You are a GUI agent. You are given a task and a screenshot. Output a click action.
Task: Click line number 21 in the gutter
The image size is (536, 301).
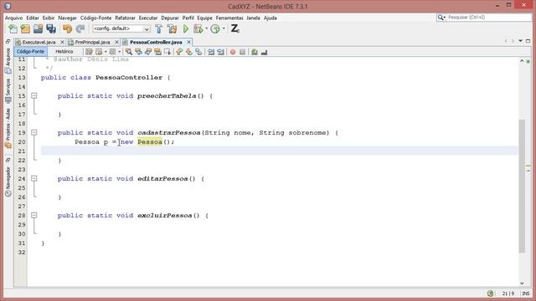[x=22, y=150]
